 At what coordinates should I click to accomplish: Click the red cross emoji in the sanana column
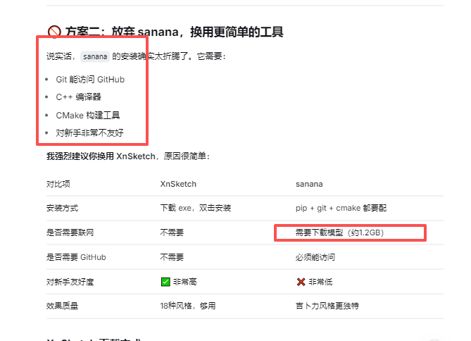(301, 282)
